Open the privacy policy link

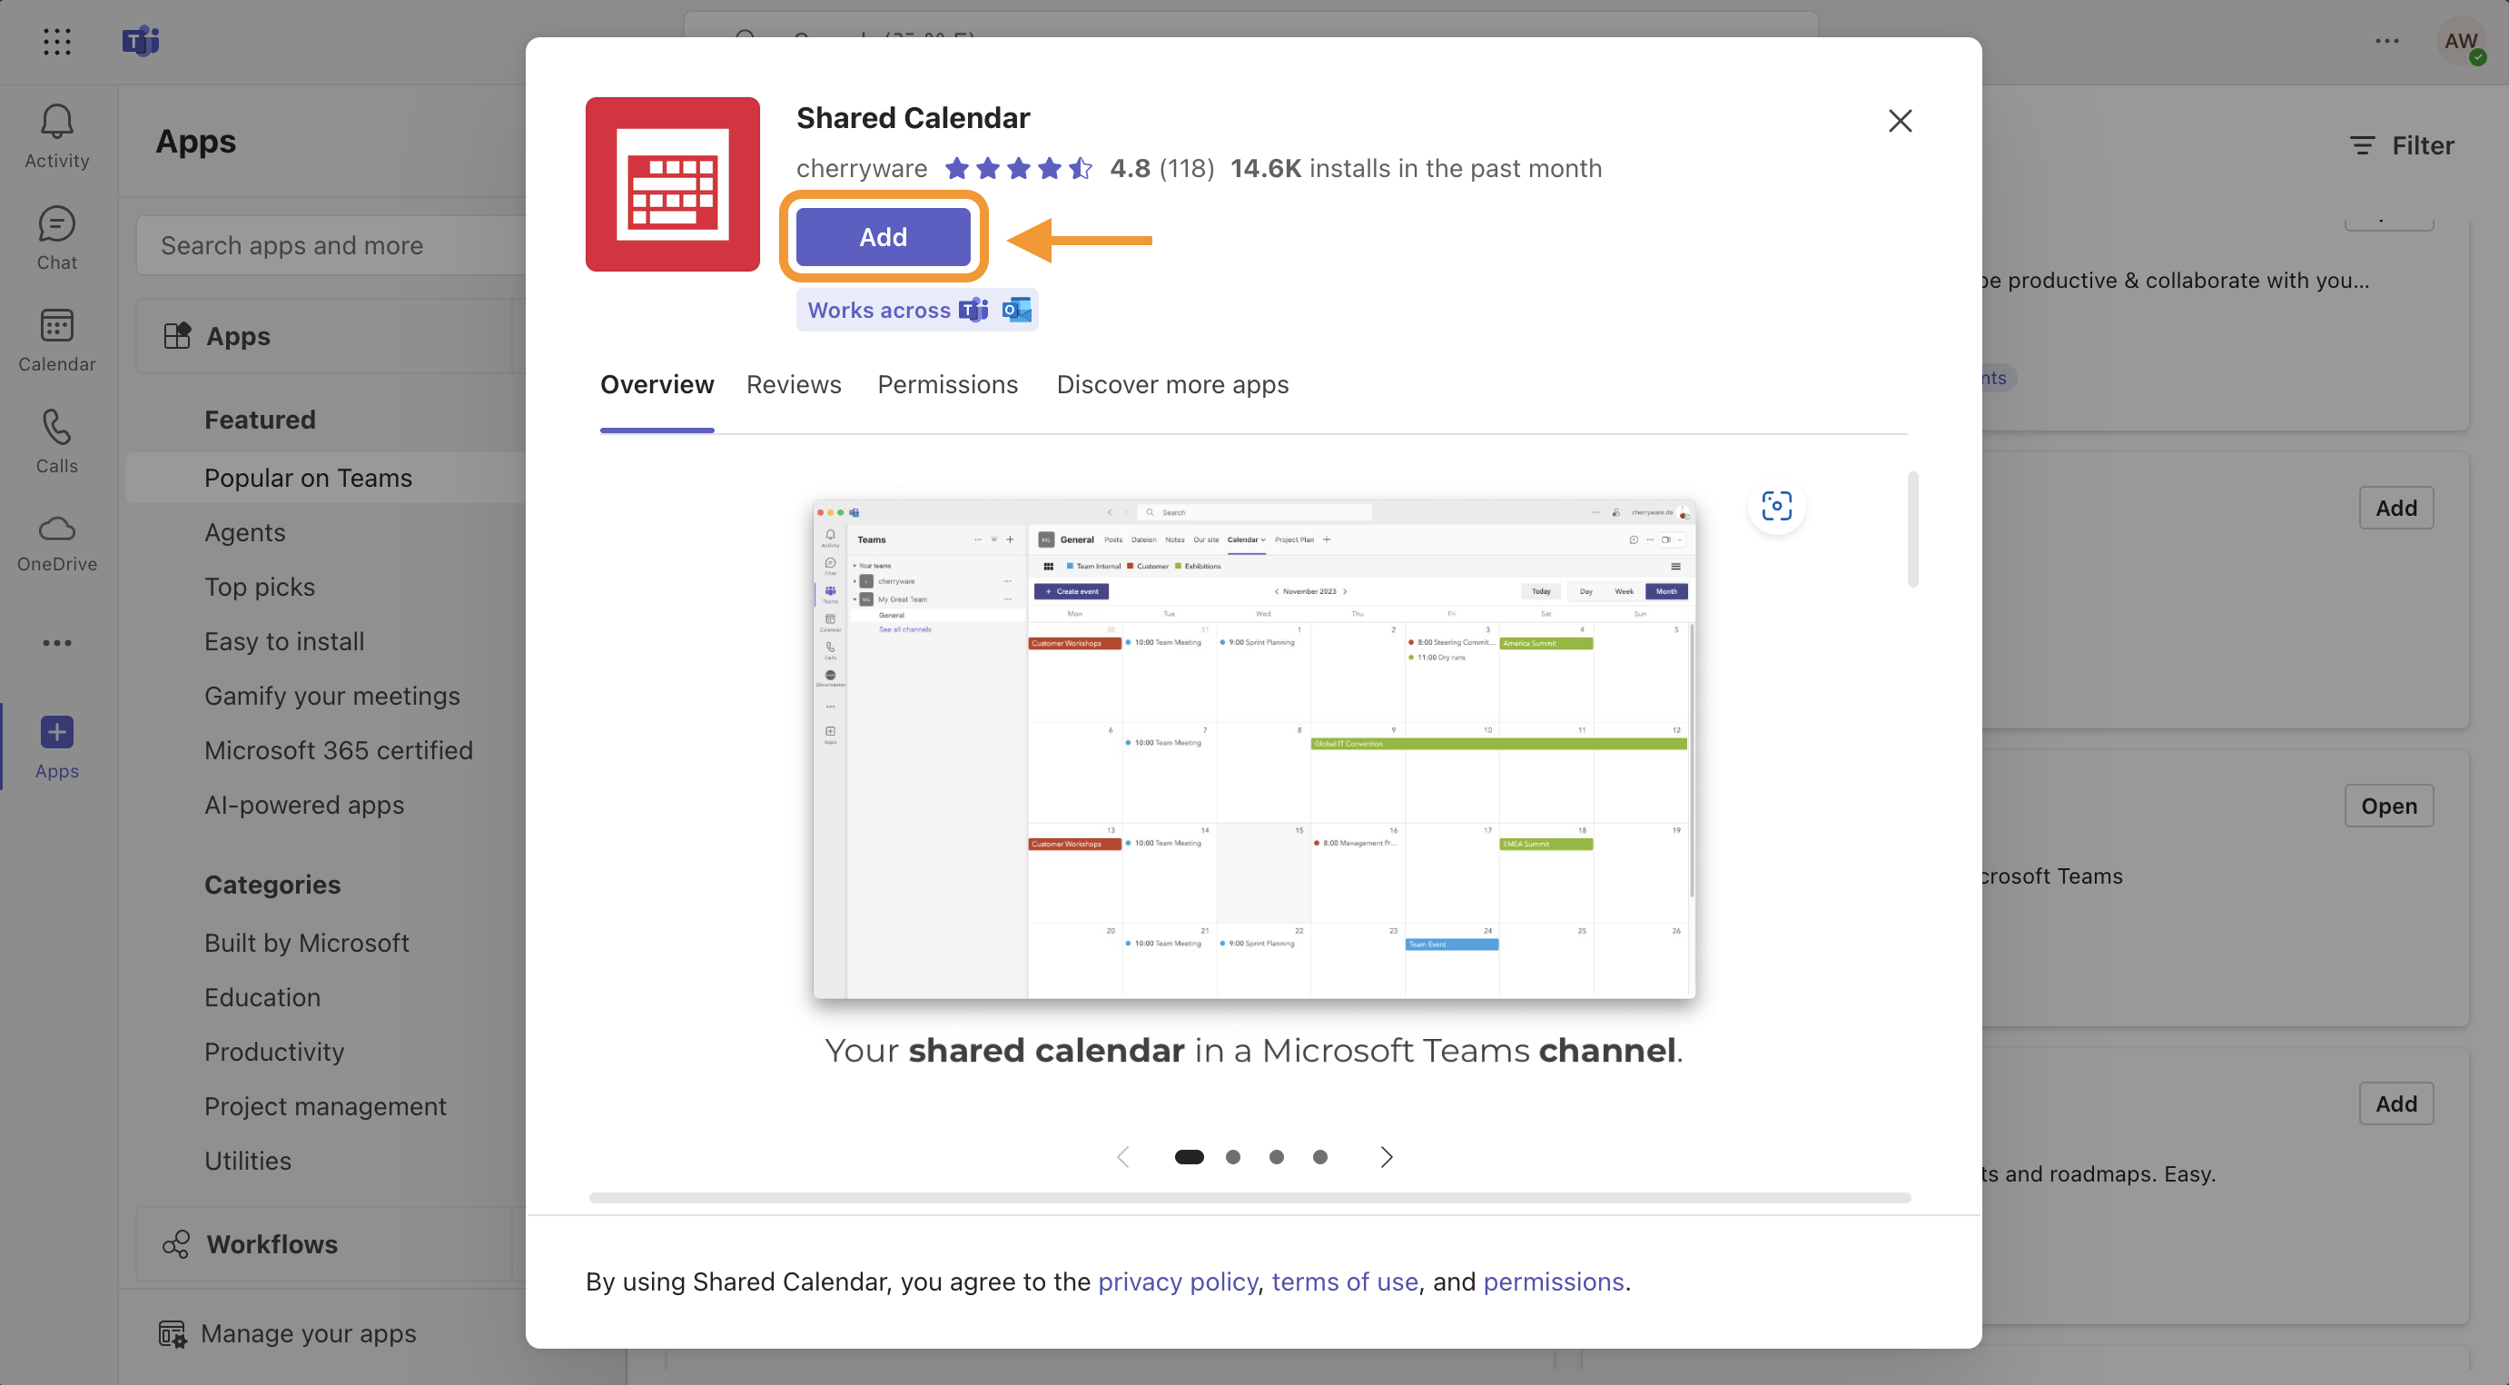point(1178,1281)
